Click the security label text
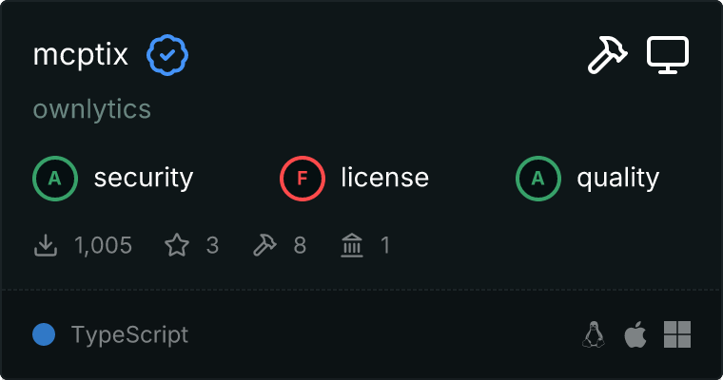The height and width of the screenshot is (380, 723). (144, 178)
